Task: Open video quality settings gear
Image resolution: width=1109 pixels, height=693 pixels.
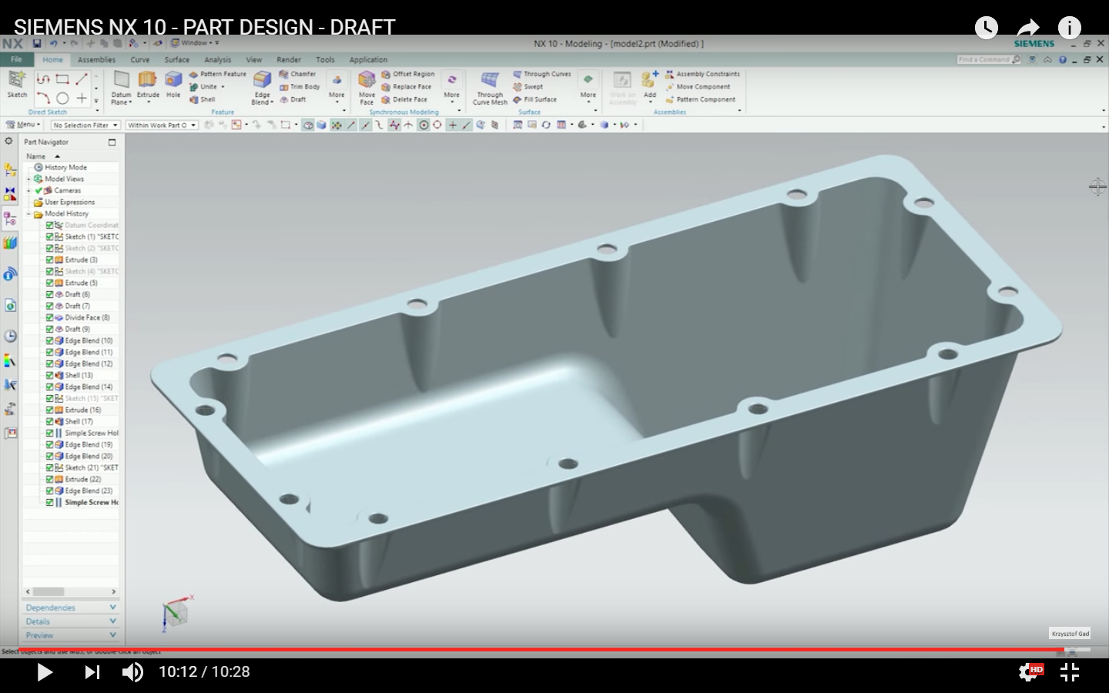Action: point(1030,672)
